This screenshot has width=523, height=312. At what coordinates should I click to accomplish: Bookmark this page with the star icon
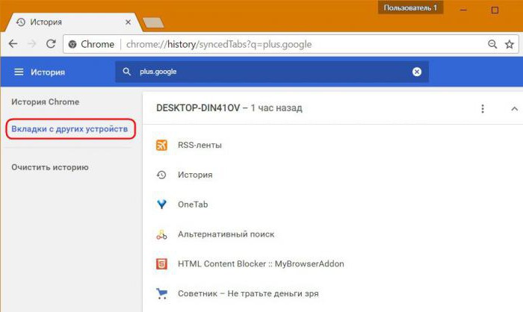pyautogui.click(x=510, y=44)
